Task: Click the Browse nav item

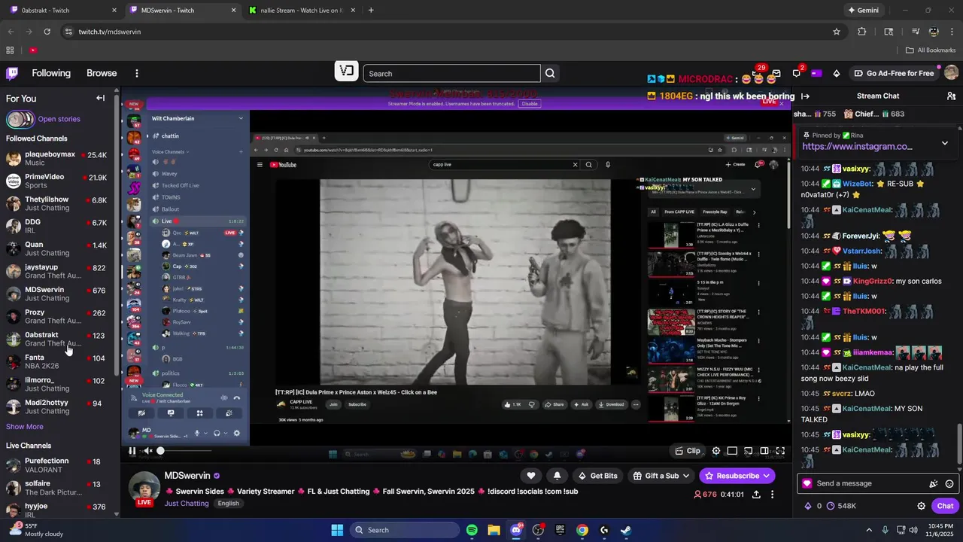Action: [102, 73]
